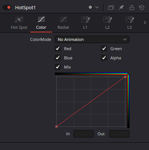Uncheck the Alpha channel checkbox

pos(104,58)
